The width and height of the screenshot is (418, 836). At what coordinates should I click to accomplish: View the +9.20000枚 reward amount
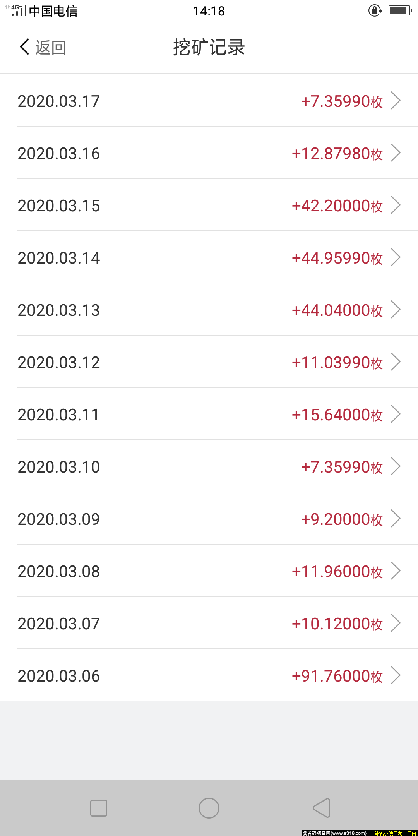point(342,519)
